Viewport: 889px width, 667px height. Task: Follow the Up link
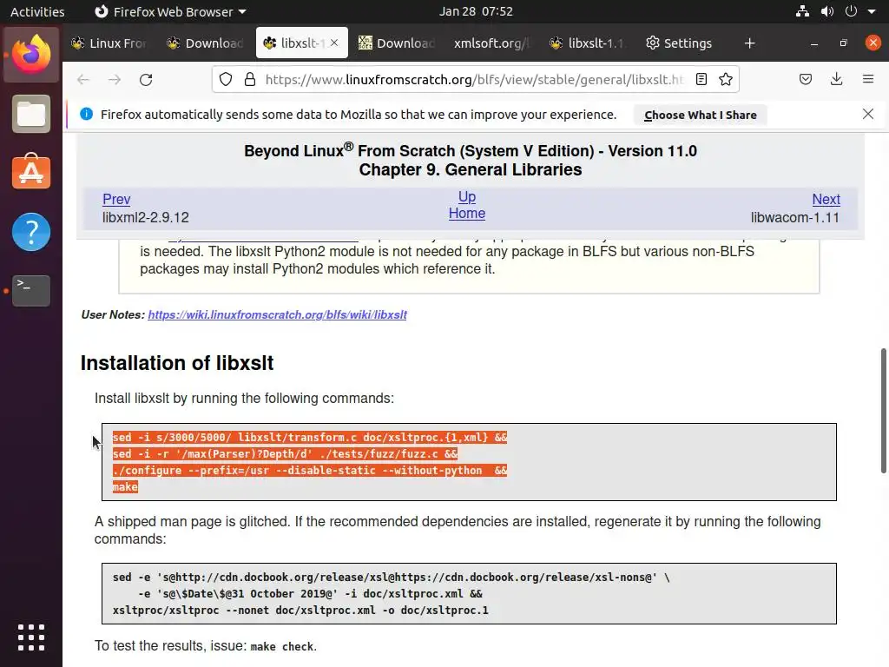click(x=466, y=196)
